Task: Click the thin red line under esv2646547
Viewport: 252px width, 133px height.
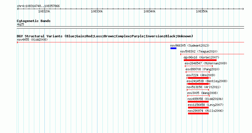Action: click(x=199, y=66)
